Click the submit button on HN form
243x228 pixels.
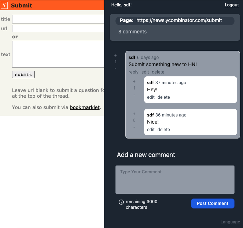point(23,75)
